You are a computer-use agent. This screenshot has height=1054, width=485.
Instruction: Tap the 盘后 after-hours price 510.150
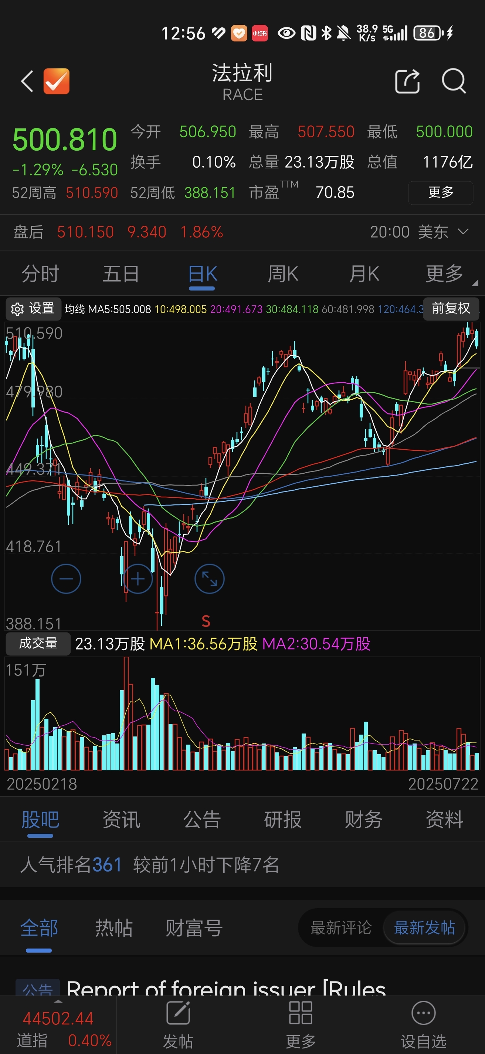85,232
